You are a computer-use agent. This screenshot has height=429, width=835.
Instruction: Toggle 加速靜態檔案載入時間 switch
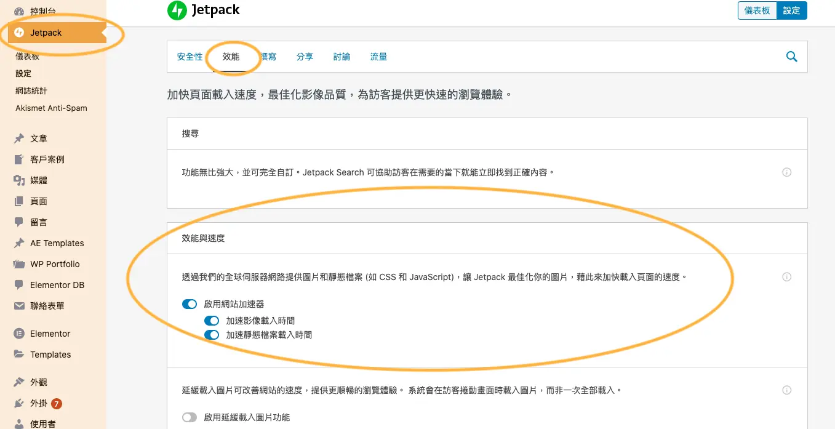click(212, 335)
